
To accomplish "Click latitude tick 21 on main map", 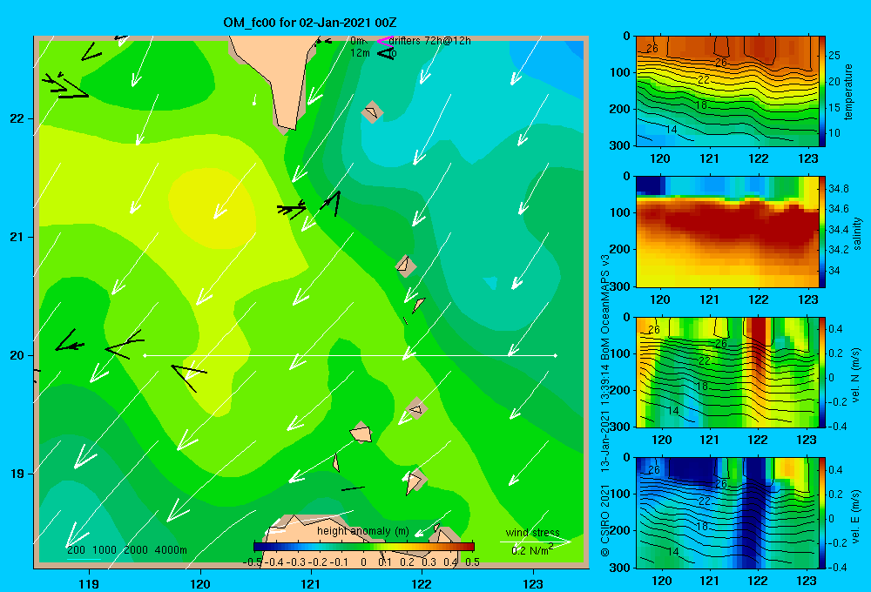I will coord(17,237).
